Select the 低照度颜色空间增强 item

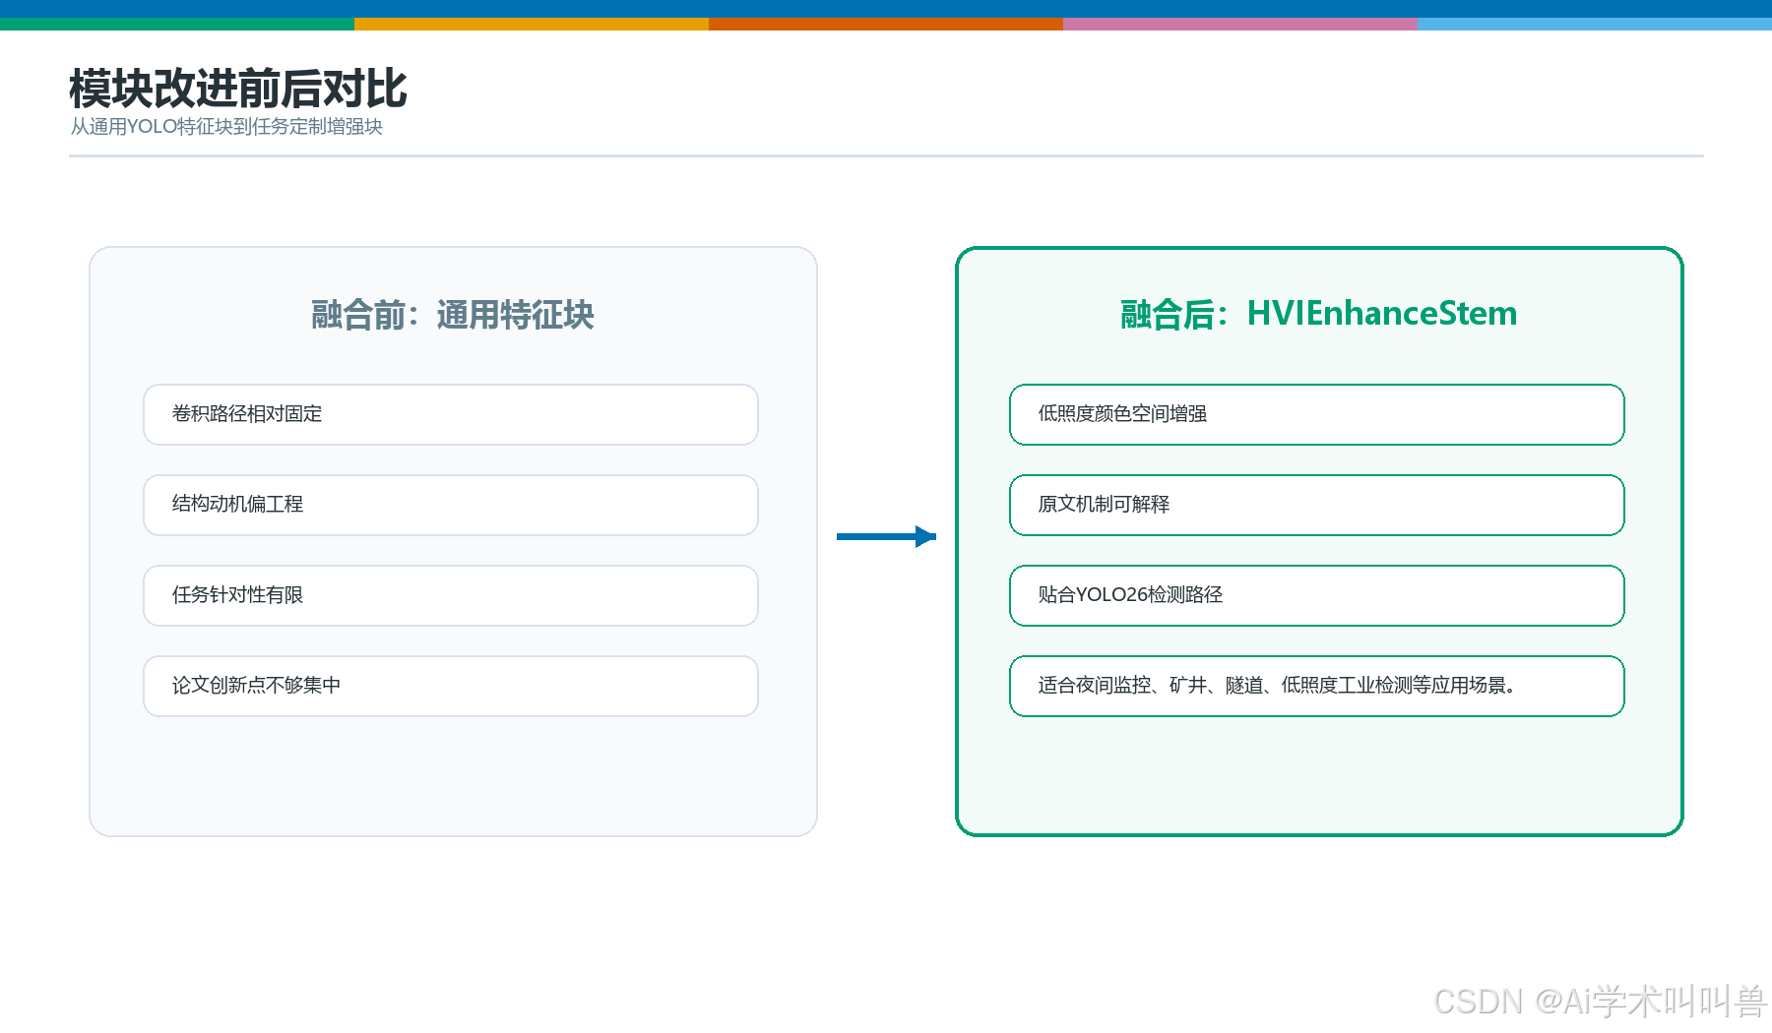(x=1317, y=414)
